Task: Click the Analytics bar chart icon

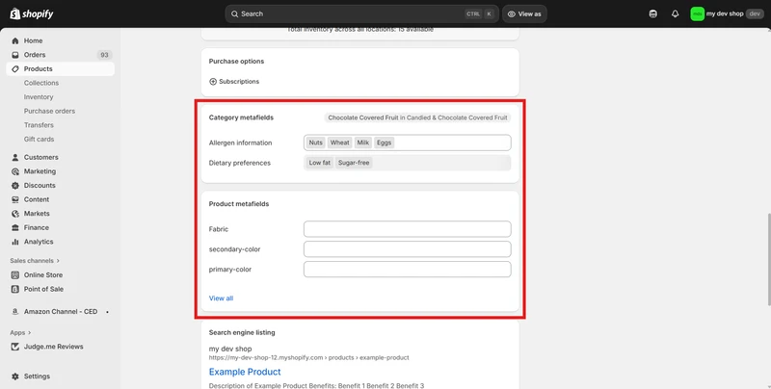Action: tap(15, 242)
